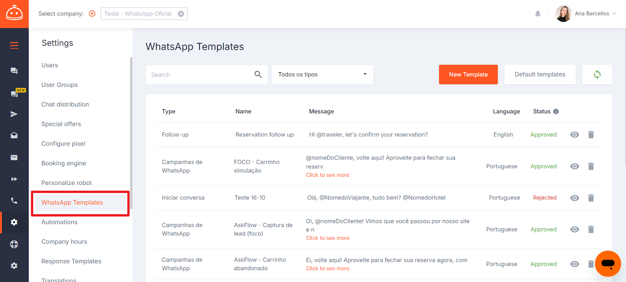Click the Status info icon
The image size is (626, 282).
pos(556,111)
